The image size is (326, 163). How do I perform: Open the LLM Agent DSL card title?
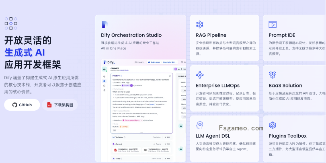point(213,136)
